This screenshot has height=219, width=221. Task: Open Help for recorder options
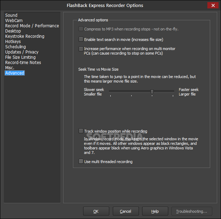155,211
